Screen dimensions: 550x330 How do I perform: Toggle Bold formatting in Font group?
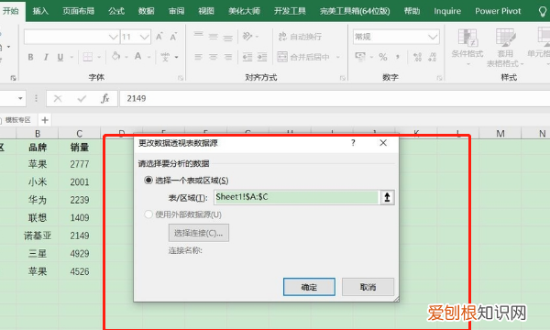click(31, 57)
